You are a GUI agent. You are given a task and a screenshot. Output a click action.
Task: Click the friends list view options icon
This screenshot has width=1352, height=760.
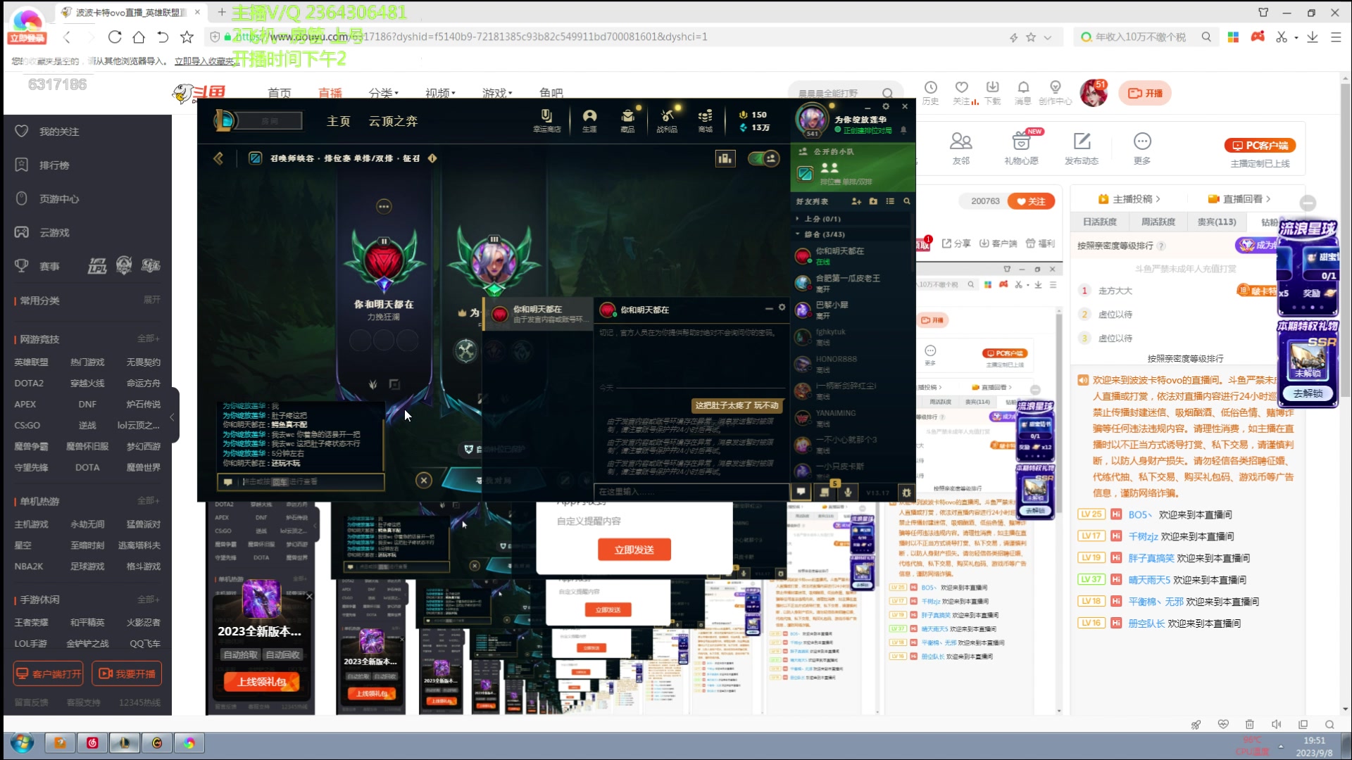click(890, 201)
